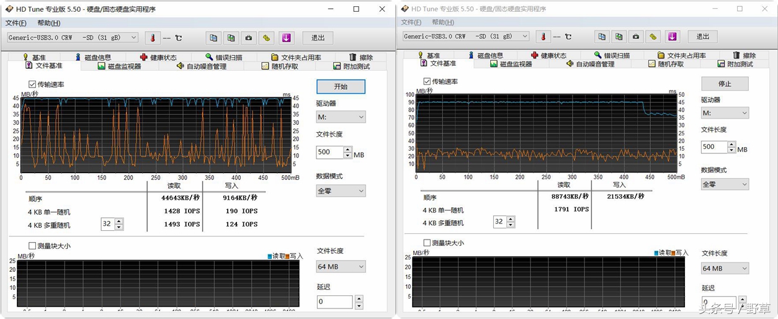Click the copy screenshot icon in left window toolbar
This screenshot has width=778, height=319.
tap(231, 38)
